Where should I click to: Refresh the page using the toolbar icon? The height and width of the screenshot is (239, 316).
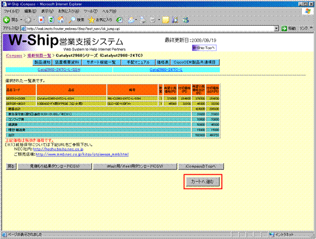coord(51,20)
